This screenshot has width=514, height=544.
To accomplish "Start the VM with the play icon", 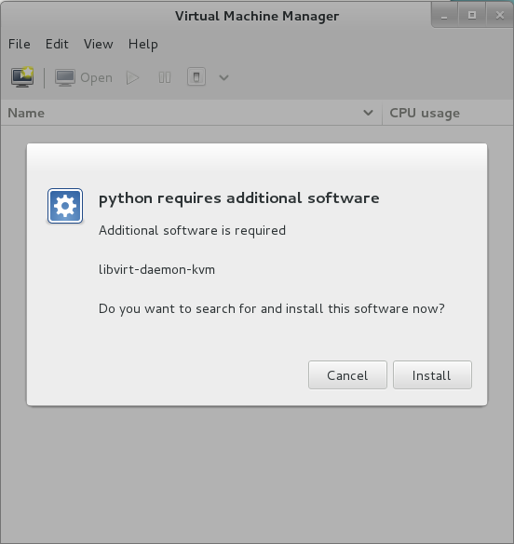I will click(x=132, y=77).
